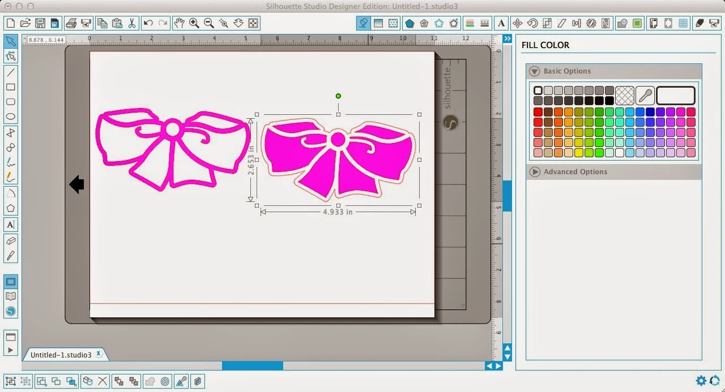Select the Eraser tool

[11, 241]
